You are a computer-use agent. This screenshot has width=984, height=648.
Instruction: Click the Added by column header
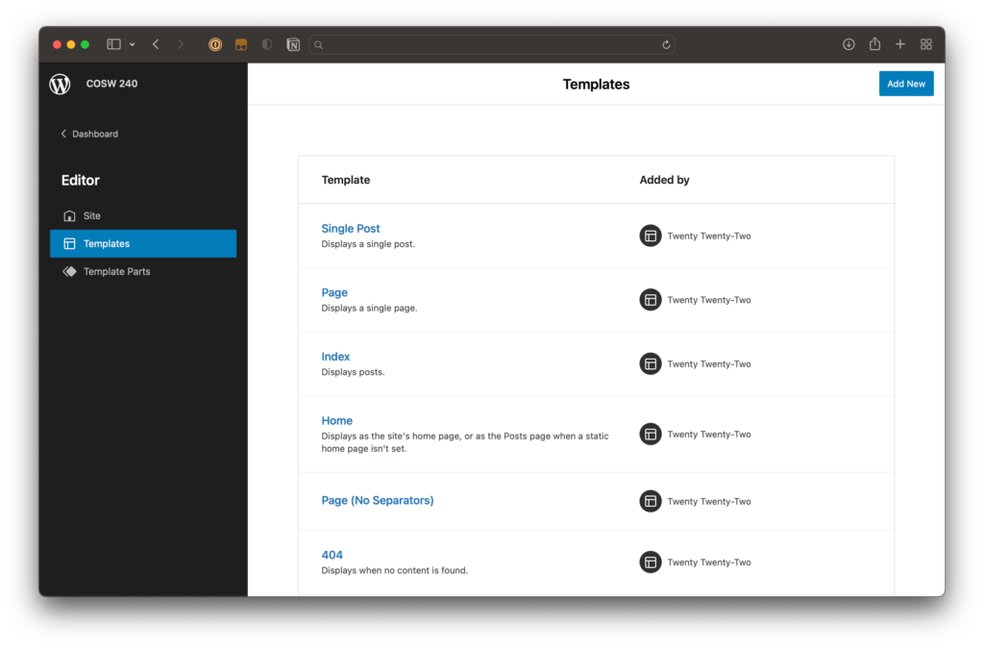coord(664,180)
